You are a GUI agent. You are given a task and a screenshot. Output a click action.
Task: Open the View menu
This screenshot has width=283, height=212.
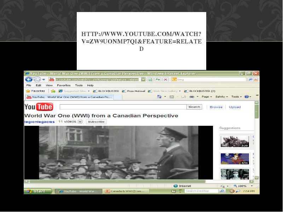pos(49,85)
